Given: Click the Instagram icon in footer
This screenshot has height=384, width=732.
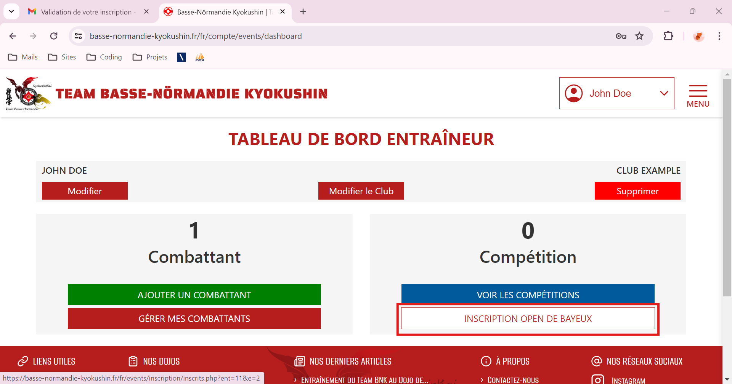Looking at the screenshot, I should (x=597, y=379).
